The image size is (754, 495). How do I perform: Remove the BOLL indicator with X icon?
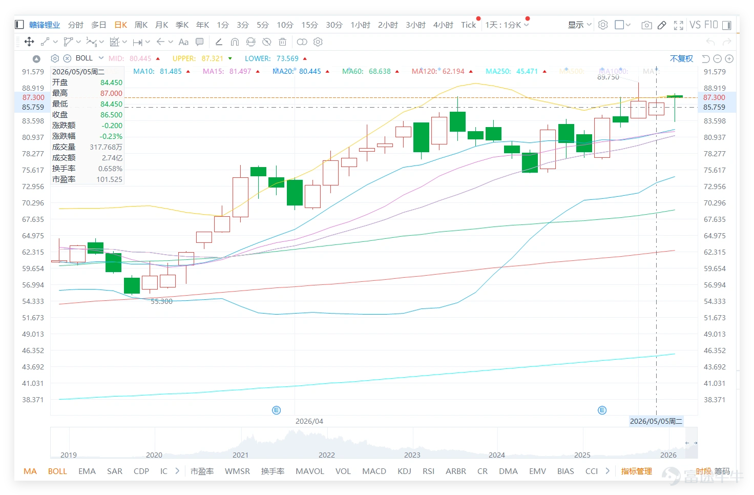pyautogui.click(x=67, y=58)
